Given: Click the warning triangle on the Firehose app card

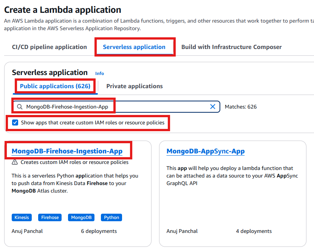Looking at the screenshot, I should [x=14, y=163].
